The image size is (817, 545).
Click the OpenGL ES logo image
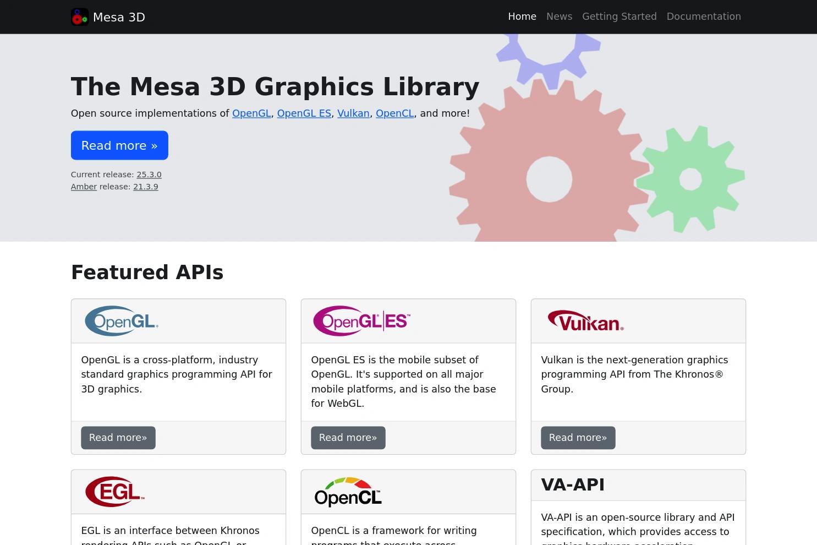(361, 321)
